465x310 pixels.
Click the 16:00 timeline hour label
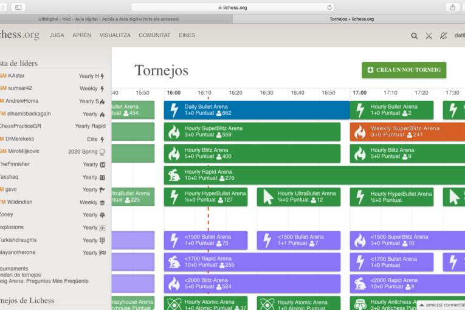pos(173,93)
